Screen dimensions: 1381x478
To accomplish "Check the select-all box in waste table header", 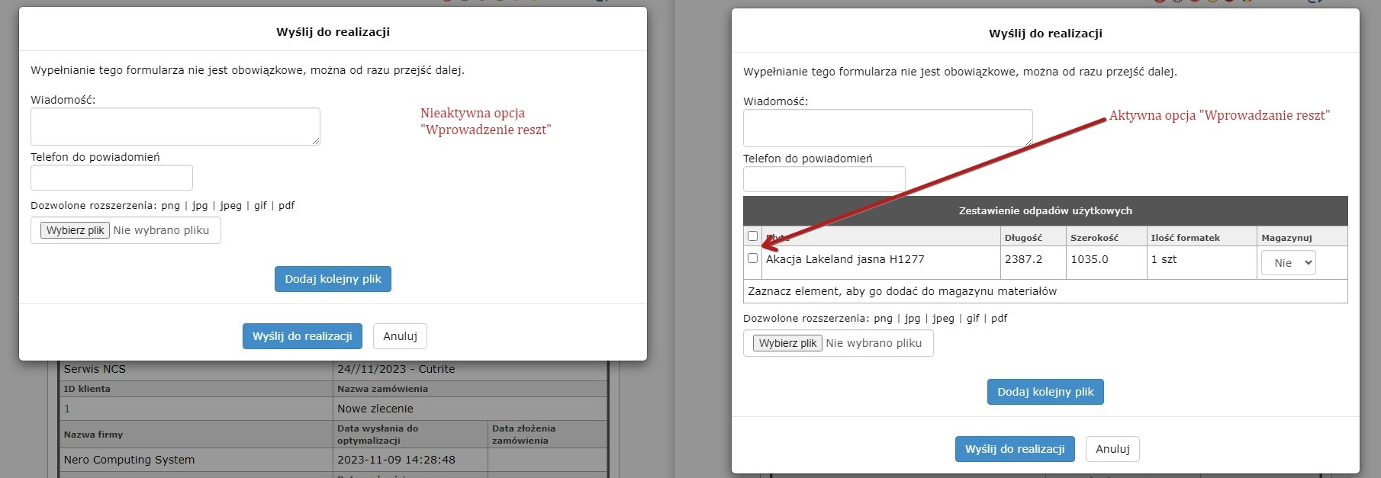I will coord(752,236).
